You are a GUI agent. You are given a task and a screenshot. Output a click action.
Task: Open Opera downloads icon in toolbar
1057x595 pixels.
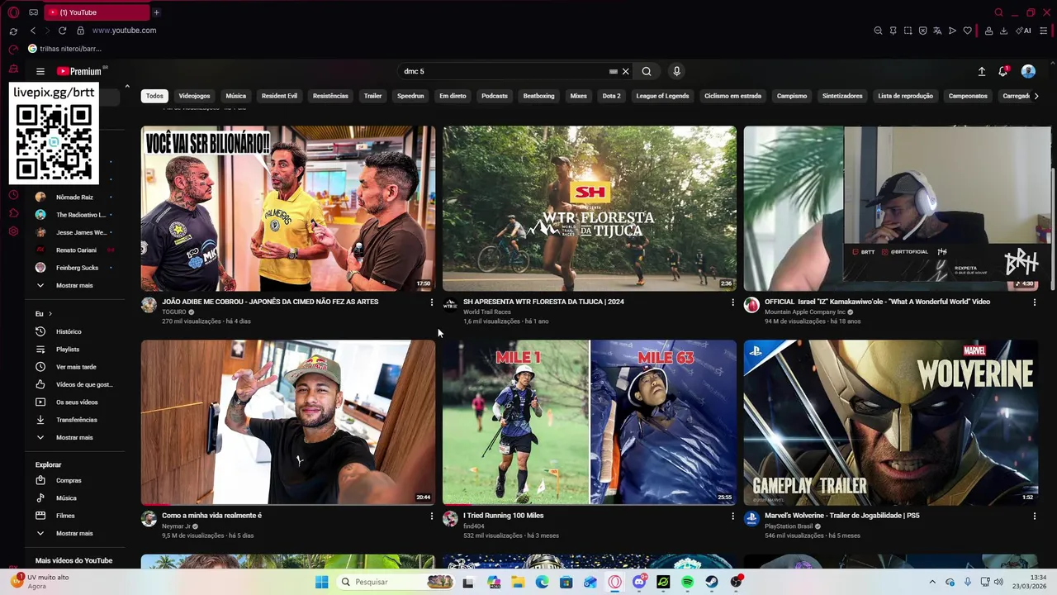pyautogui.click(x=1003, y=31)
